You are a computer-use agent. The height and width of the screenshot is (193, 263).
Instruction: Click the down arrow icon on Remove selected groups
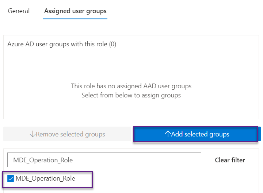tap(33, 134)
